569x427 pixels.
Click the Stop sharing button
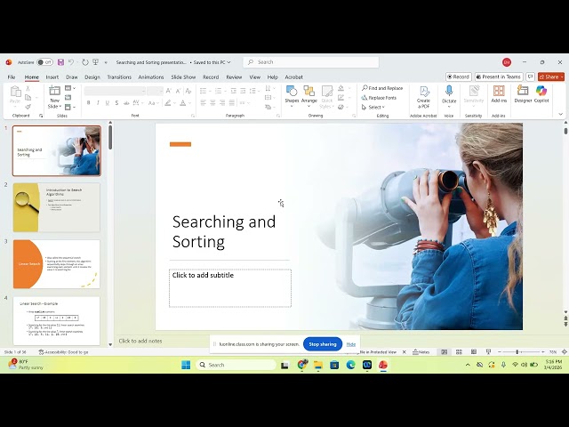point(322,344)
